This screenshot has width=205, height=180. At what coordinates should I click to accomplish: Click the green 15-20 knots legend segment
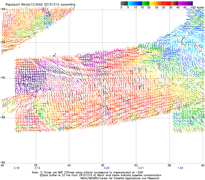point(146,3)
